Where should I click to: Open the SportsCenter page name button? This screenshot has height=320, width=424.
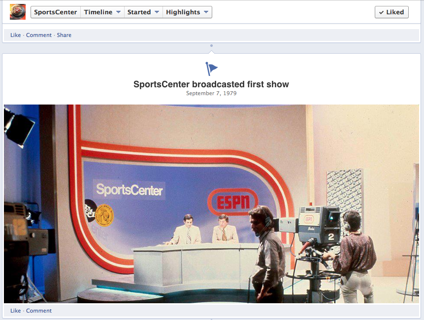[56, 12]
